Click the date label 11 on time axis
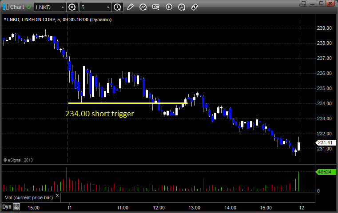Screen dimensions: 338x213 [69, 208]
